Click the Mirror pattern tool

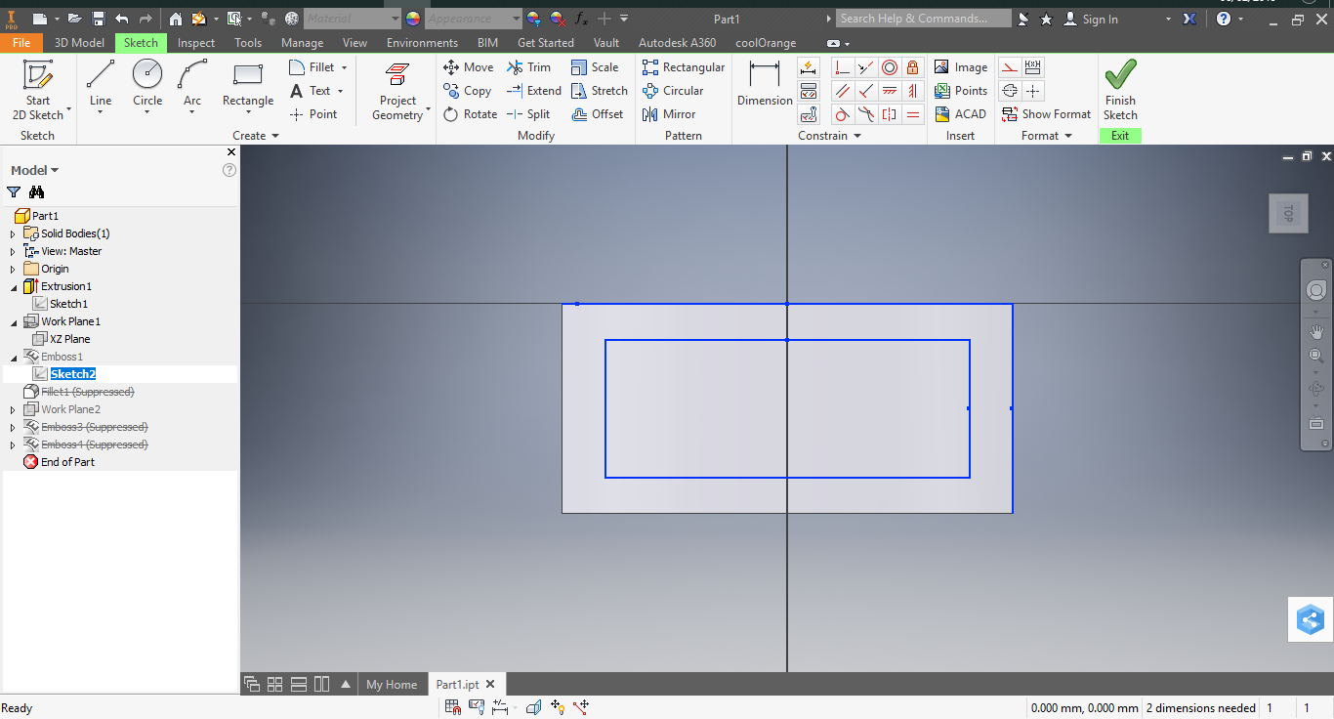669,114
